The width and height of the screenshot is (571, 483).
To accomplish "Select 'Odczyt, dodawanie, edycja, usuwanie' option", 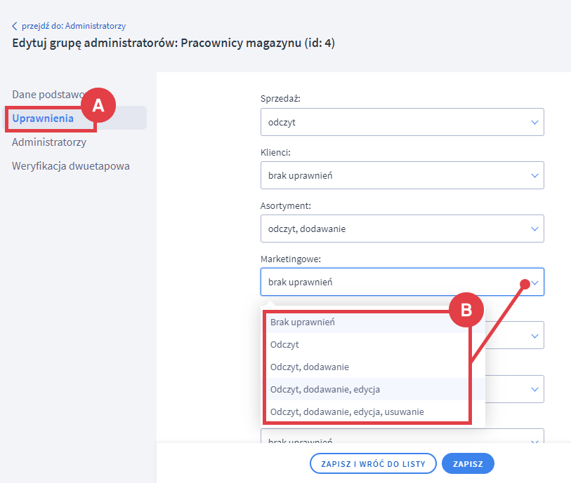I will coord(347,411).
